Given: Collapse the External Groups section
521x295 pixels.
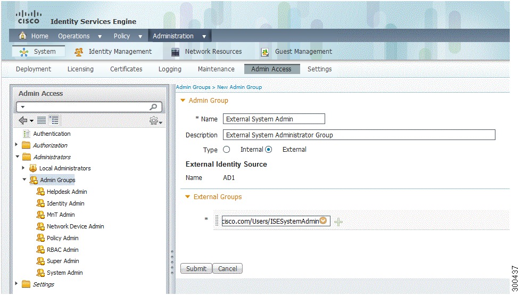Looking at the screenshot, I should click(x=188, y=196).
